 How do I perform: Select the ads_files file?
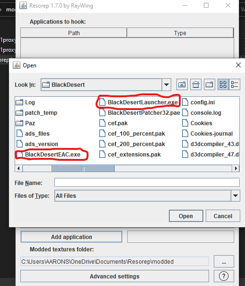(x=33, y=134)
